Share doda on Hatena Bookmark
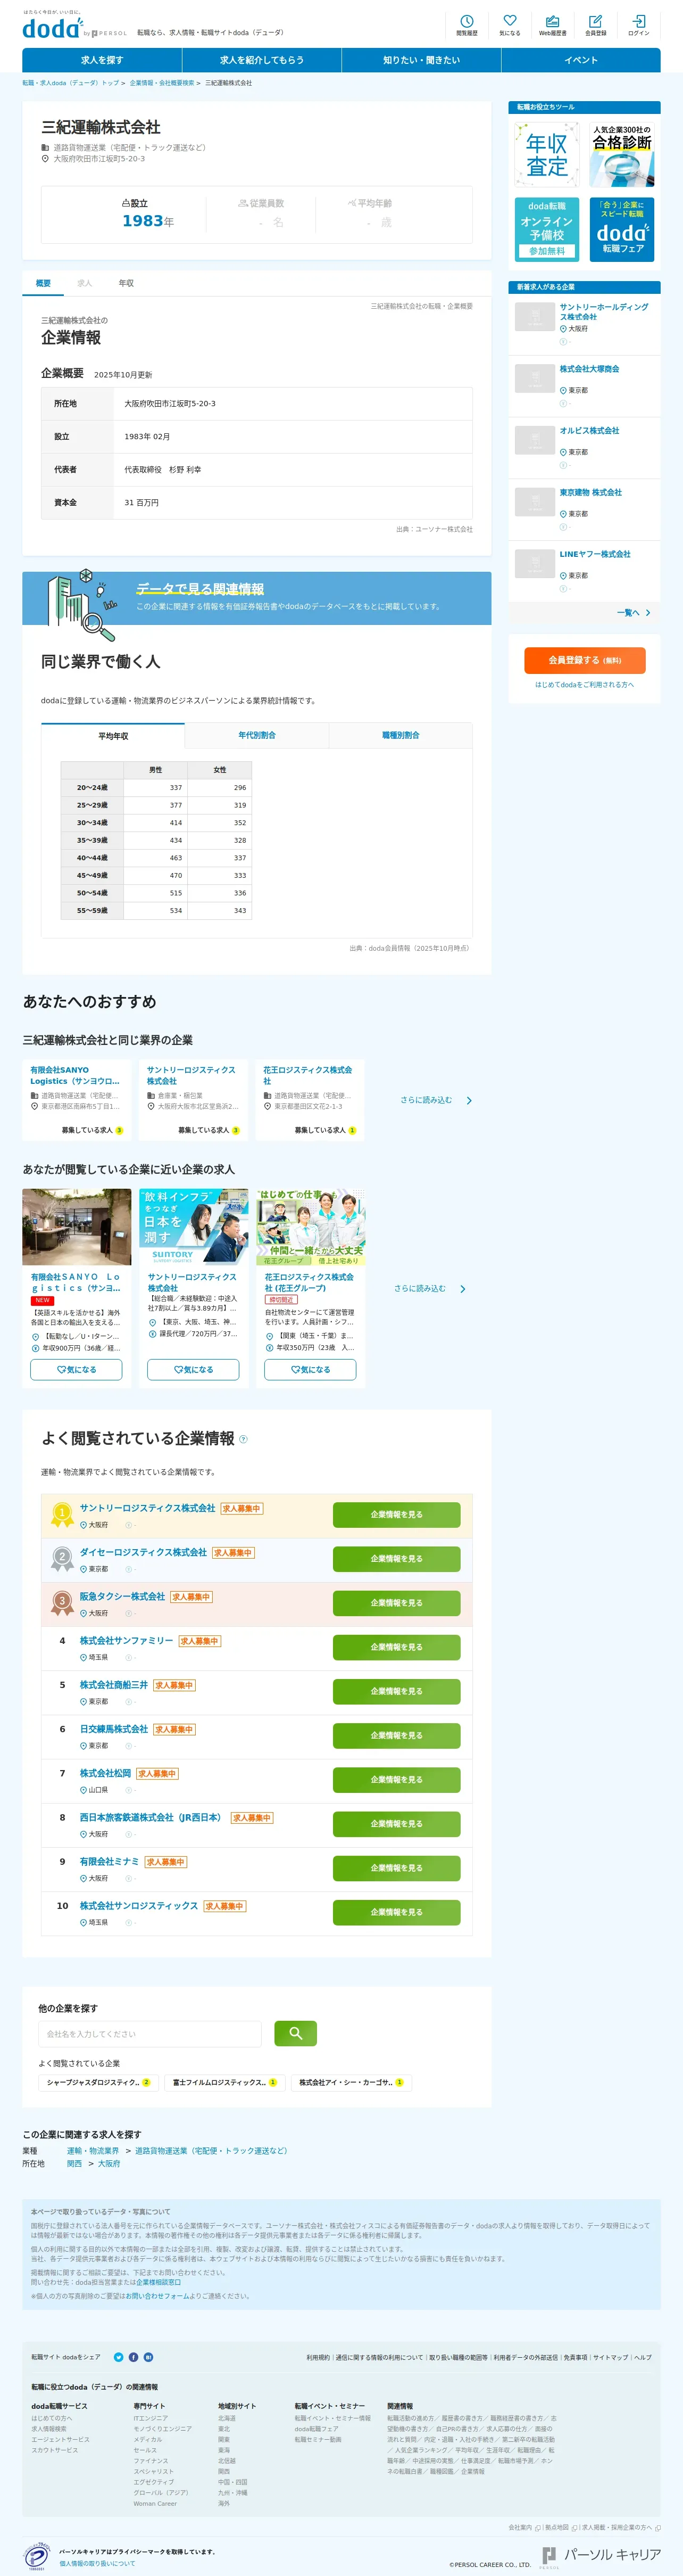 coord(149,2357)
